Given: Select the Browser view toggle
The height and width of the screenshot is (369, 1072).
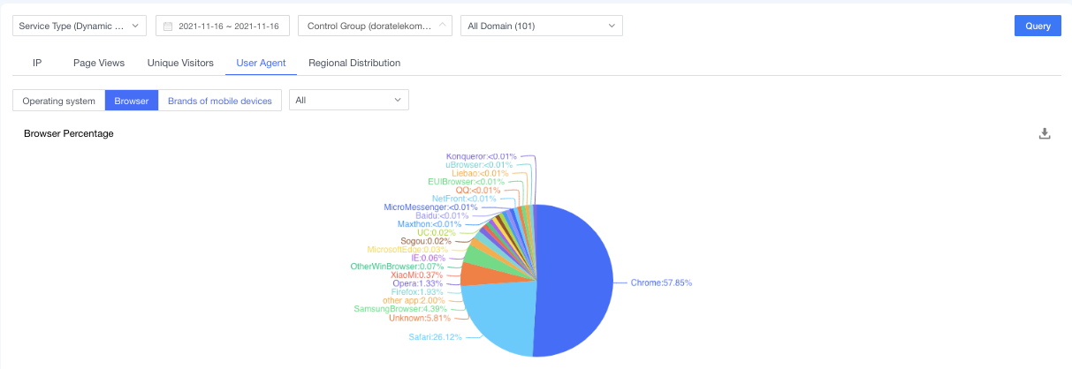Looking at the screenshot, I should click(x=132, y=101).
